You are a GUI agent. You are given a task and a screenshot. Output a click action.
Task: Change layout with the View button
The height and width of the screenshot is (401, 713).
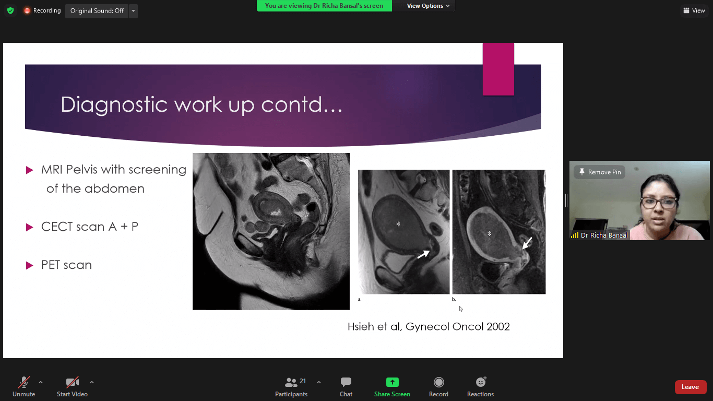point(694,10)
